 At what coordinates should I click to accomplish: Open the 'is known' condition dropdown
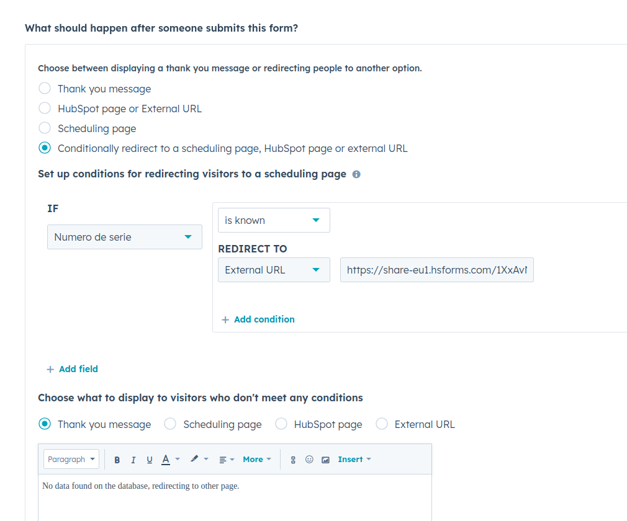273,220
